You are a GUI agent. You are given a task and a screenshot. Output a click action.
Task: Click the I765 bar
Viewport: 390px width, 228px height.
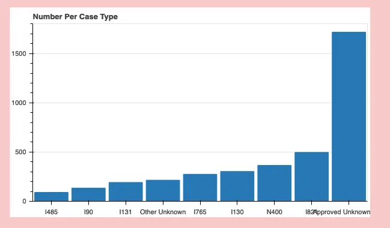click(200, 188)
